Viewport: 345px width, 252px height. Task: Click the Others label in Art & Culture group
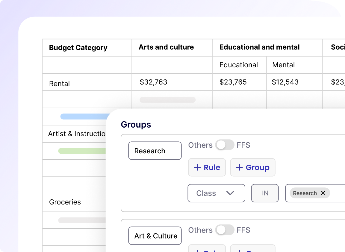[200, 230]
